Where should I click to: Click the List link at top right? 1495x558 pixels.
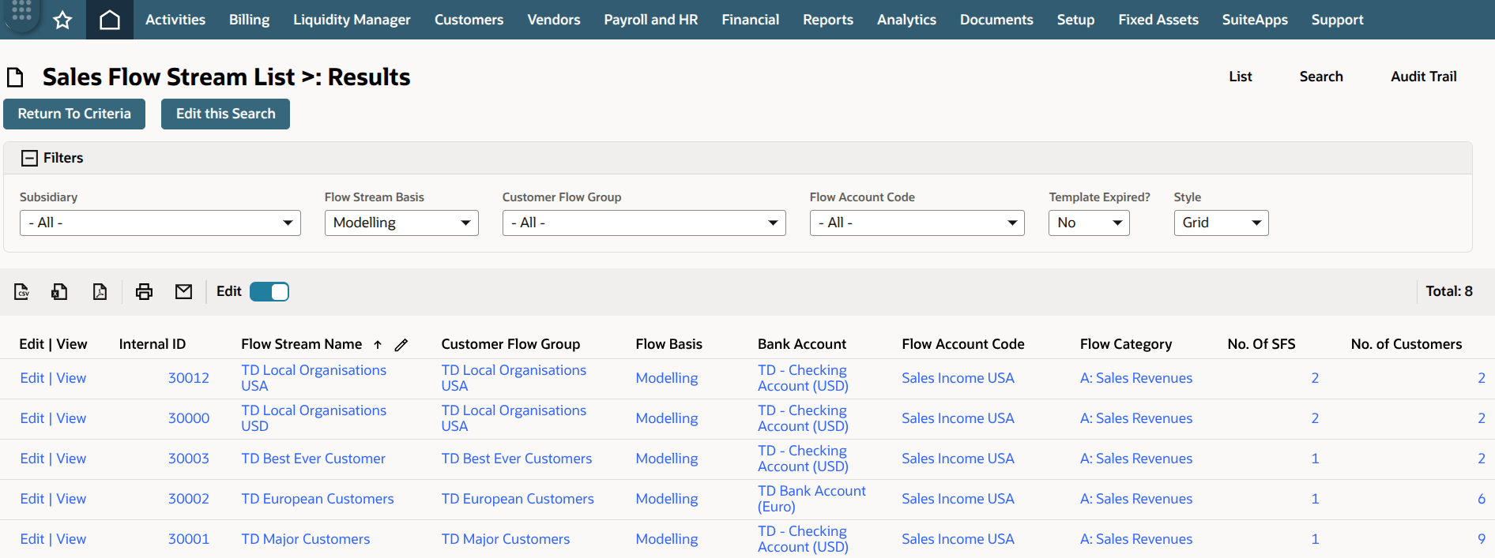point(1240,77)
